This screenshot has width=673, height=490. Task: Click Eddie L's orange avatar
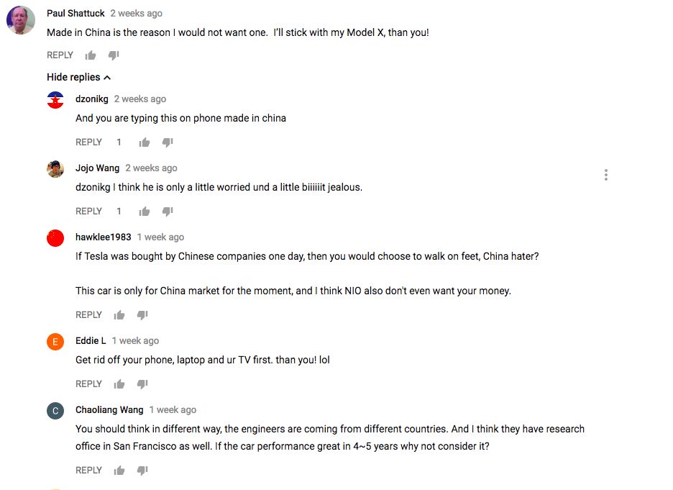pyautogui.click(x=55, y=342)
